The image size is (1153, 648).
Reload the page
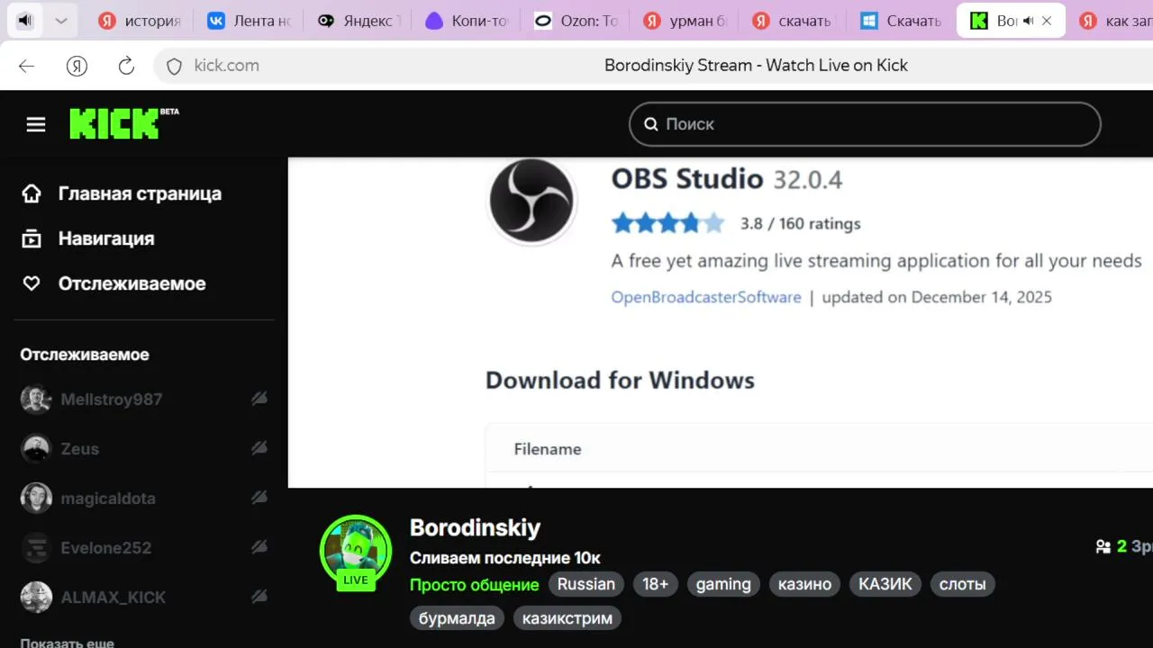(x=126, y=66)
